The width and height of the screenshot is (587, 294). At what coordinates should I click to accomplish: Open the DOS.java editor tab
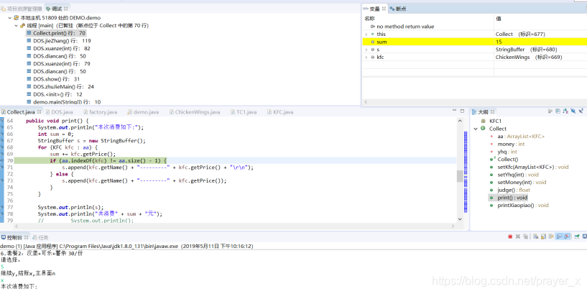(59, 112)
